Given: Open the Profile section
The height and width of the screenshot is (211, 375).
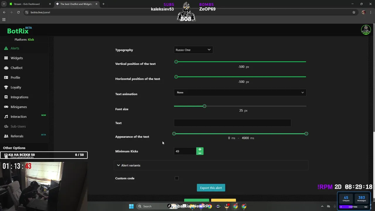Looking at the screenshot, I should click(x=15, y=78).
